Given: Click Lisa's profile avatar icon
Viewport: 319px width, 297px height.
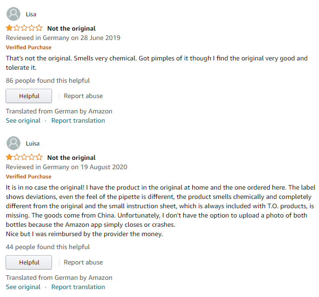Looking at the screenshot, I should pos(14,14).
